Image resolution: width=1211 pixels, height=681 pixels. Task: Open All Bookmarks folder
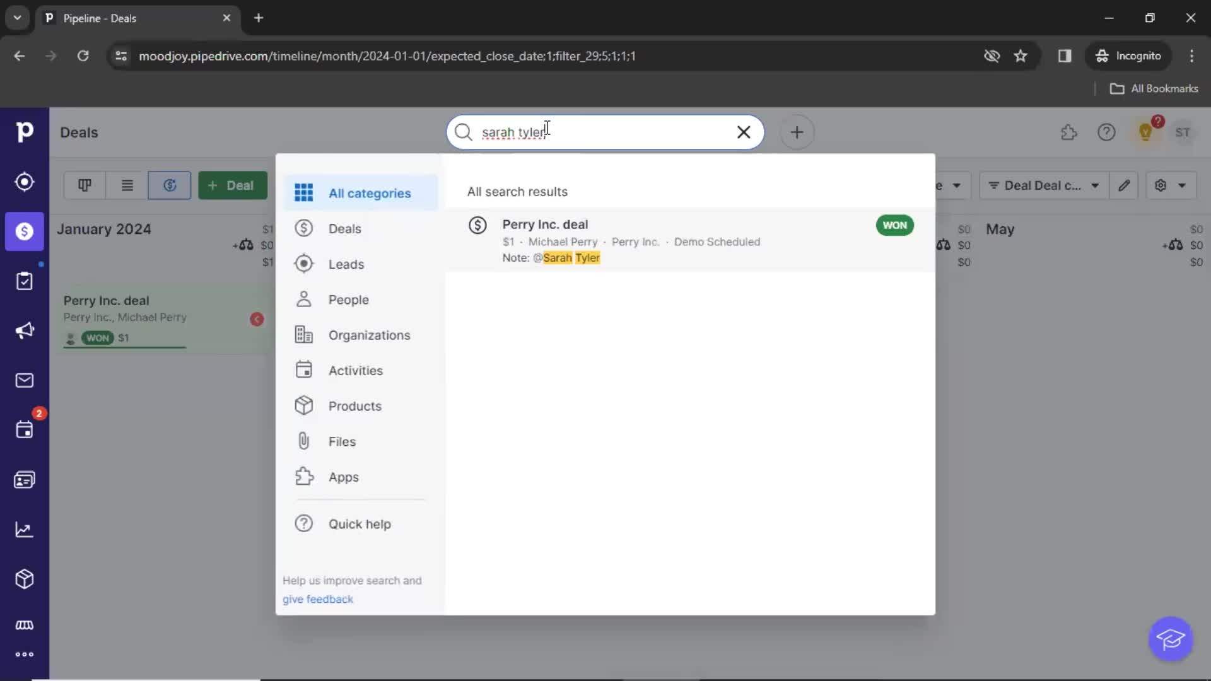click(1154, 88)
